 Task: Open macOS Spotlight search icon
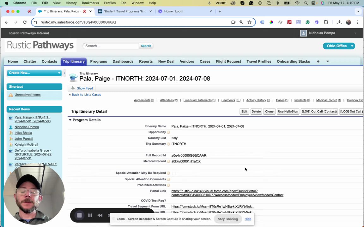[306, 3]
